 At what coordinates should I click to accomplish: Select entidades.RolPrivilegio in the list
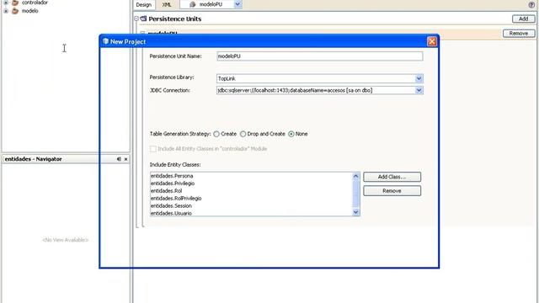coord(252,199)
